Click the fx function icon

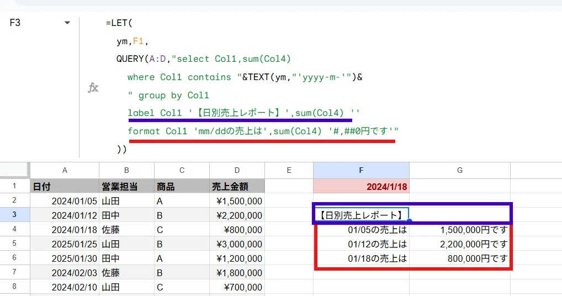click(x=93, y=87)
